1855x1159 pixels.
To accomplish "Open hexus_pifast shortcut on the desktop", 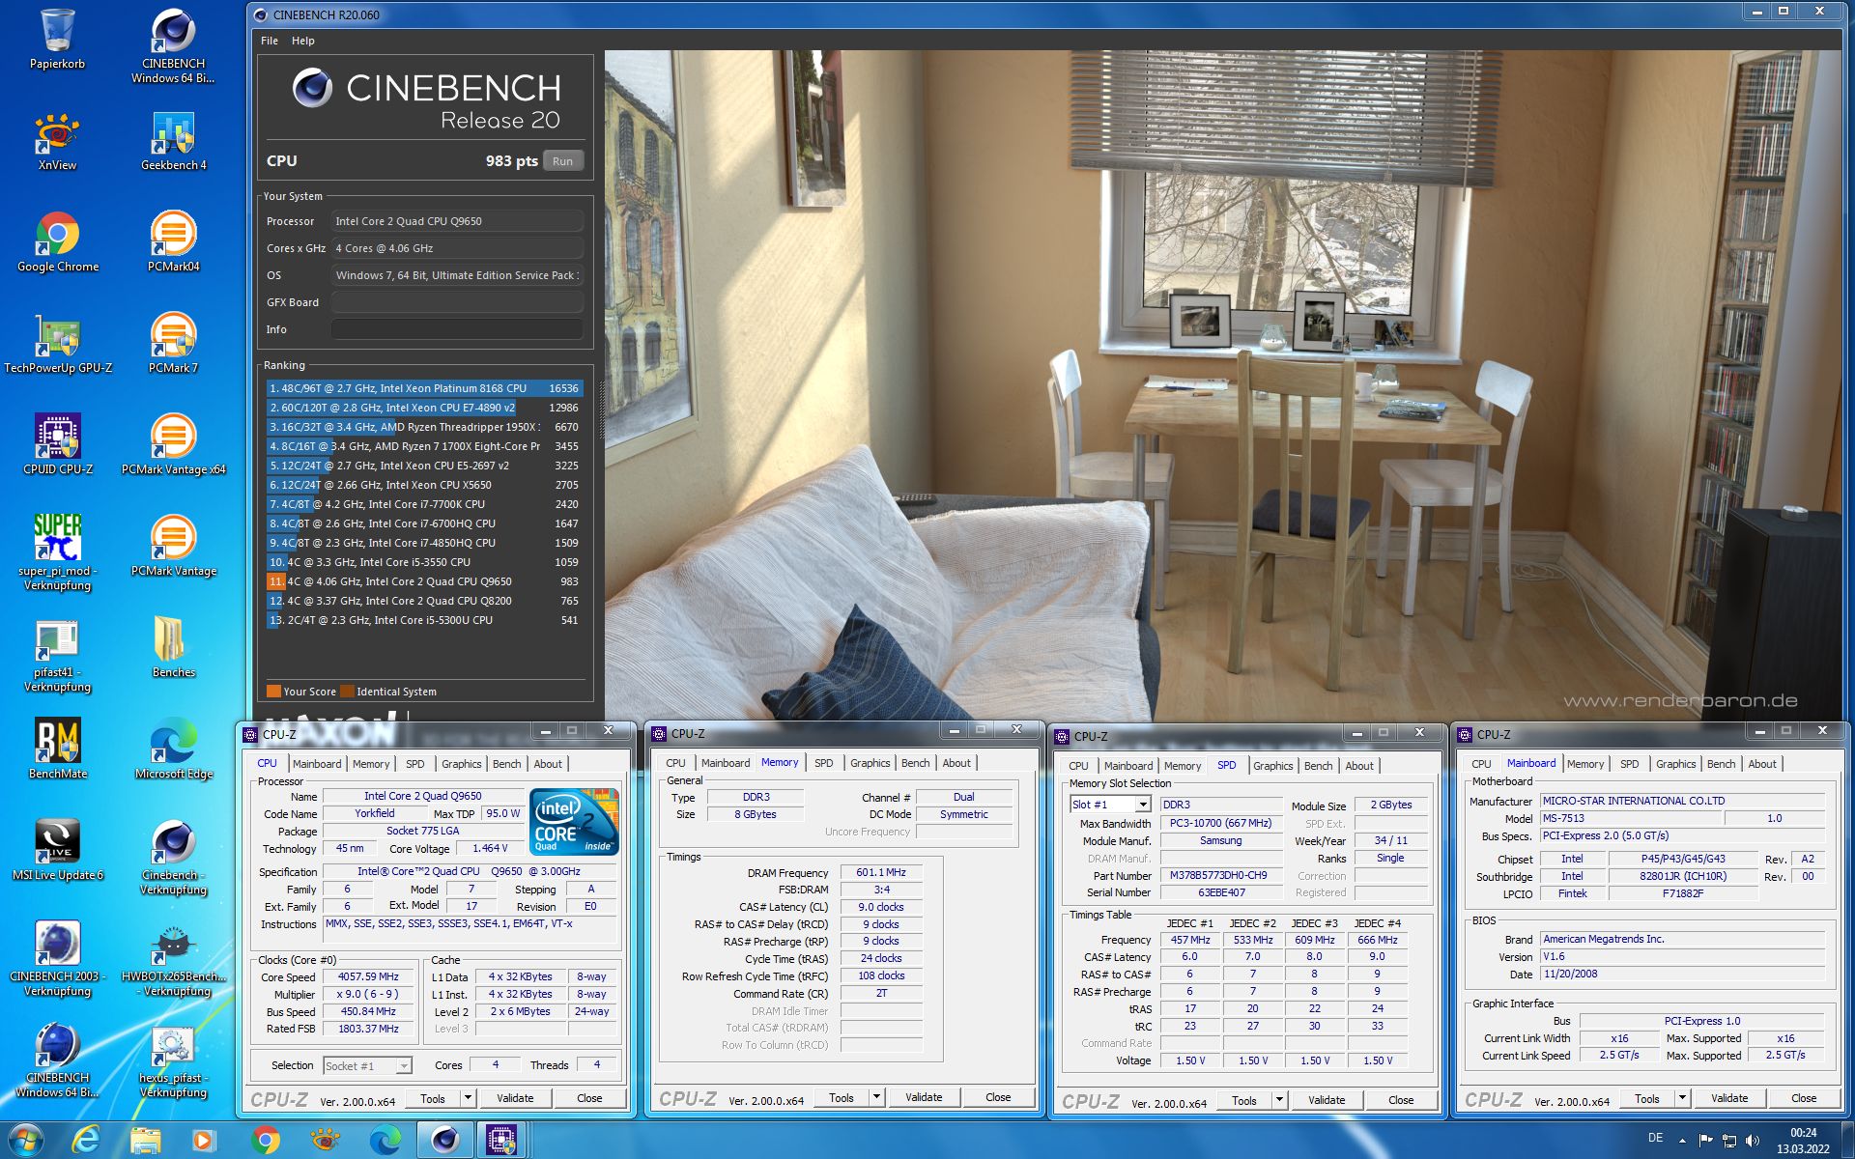I will click(x=173, y=1060).
